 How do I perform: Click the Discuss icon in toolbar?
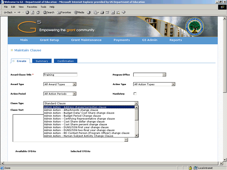pyautogui.click(x=113, y=12)
